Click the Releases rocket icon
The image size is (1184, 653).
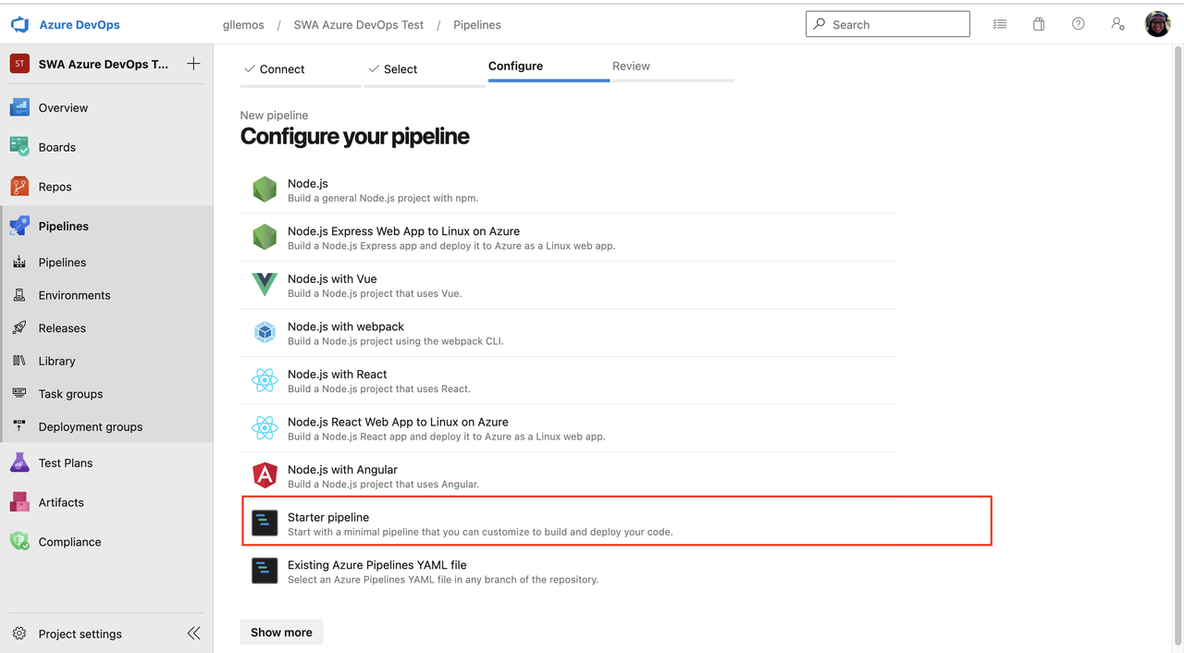19,328
